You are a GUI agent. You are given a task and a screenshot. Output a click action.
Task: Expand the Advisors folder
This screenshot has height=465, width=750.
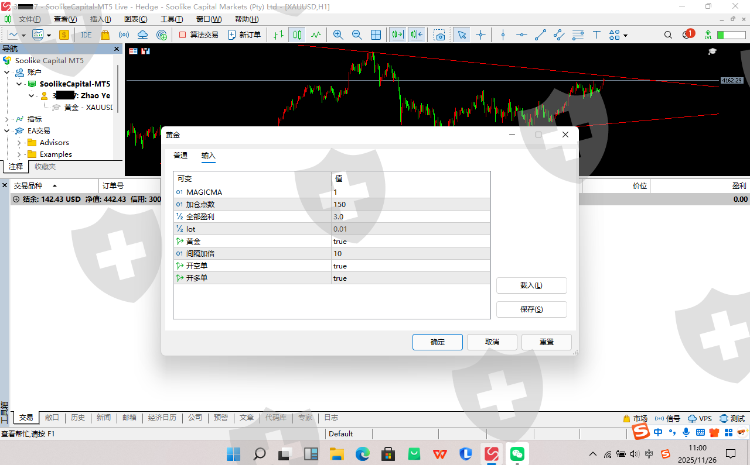[19, 142]
